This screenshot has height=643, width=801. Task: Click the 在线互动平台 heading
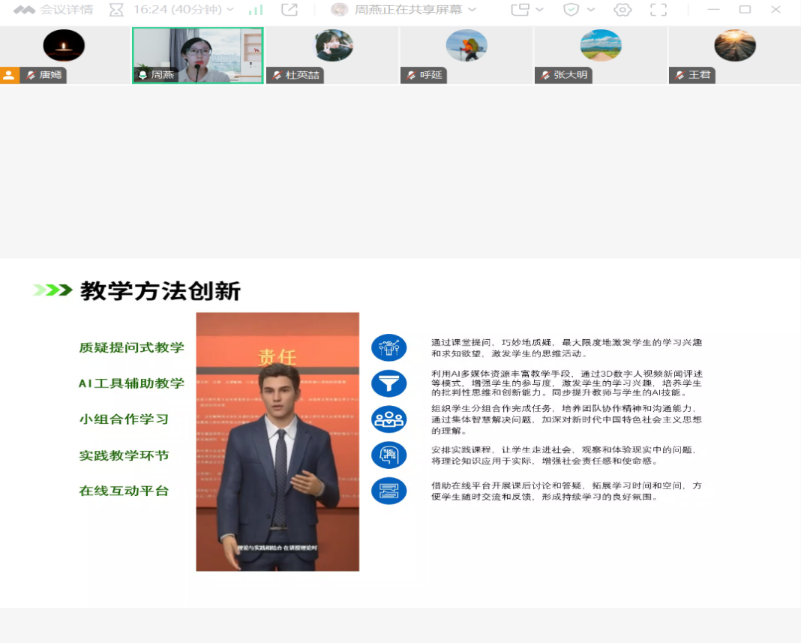(124, 491)
